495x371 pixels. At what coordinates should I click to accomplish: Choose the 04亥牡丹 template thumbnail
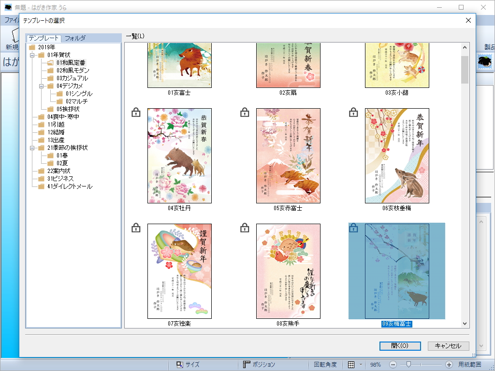click(x=180, y=156)
